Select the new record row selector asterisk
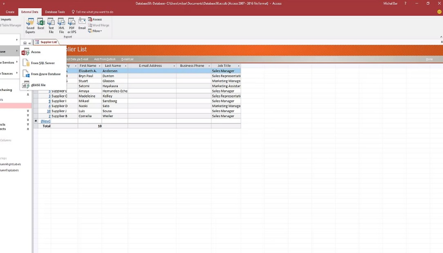The image size is (443, 253). [36, 121]
